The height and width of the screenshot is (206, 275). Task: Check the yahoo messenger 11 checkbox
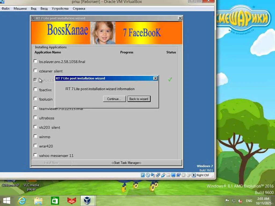35,155
